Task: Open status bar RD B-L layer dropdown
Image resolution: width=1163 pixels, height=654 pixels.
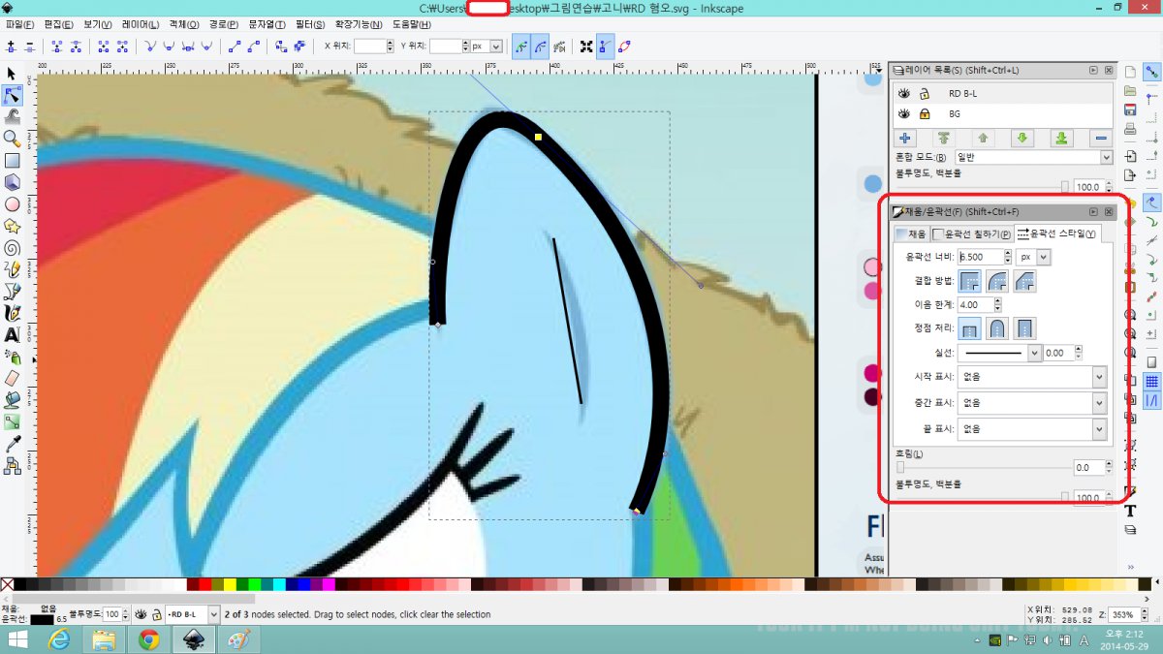Action: (x=192, y=614)
